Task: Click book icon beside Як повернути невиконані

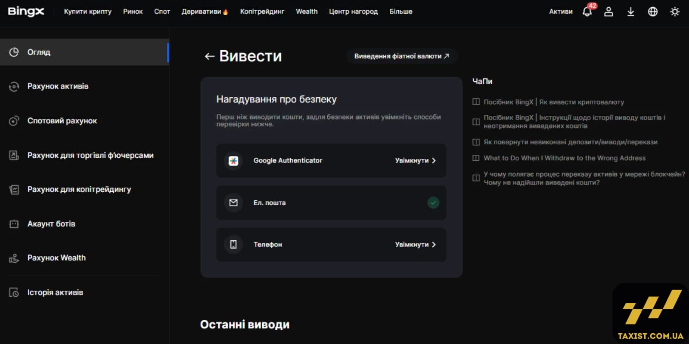Action: (476, 142)
